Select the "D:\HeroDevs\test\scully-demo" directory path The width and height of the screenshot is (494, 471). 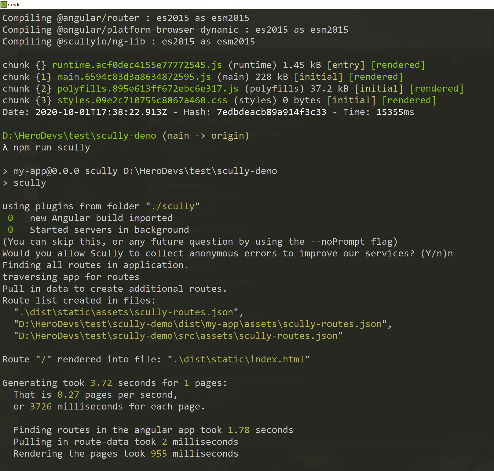(x=79, y=135)
